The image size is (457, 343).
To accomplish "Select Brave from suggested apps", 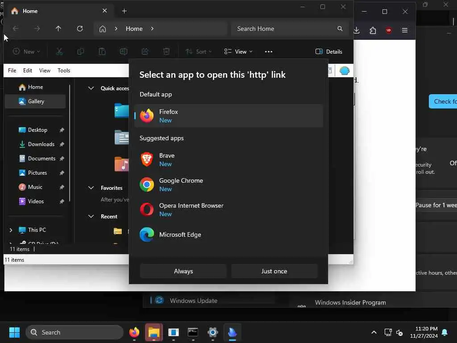I will [x=228, y=159].
